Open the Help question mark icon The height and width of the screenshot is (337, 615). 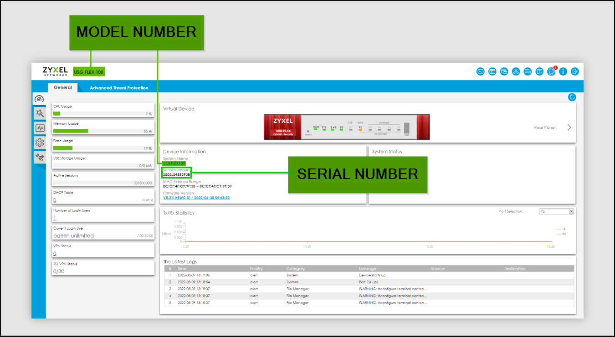(x=539, y=71)
